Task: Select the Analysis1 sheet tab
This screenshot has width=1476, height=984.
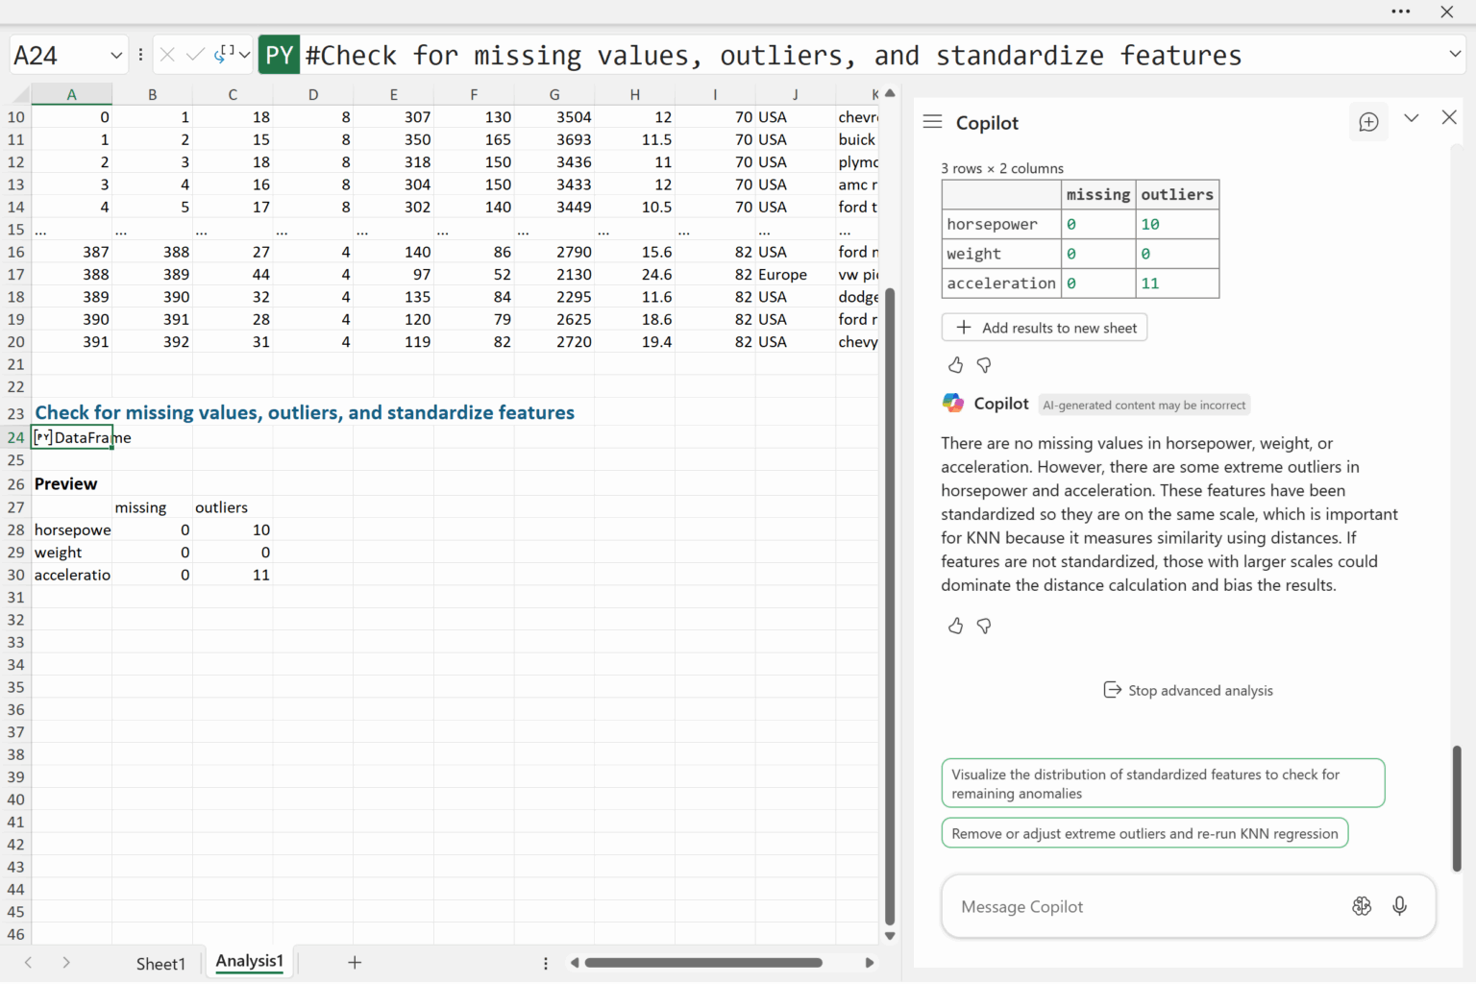Action: click(249, 961)
